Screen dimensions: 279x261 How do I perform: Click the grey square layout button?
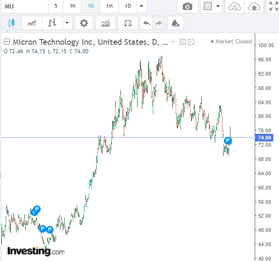point(208,6)
